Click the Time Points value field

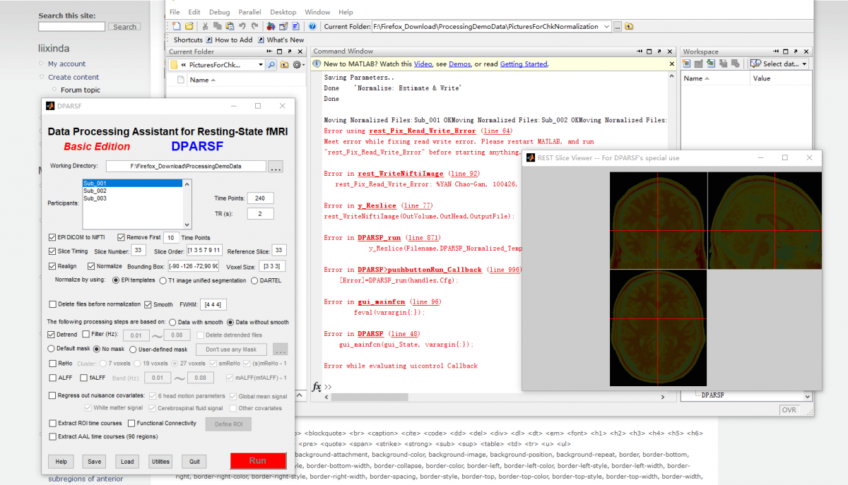pyautogui.click(x=261, y=198)
